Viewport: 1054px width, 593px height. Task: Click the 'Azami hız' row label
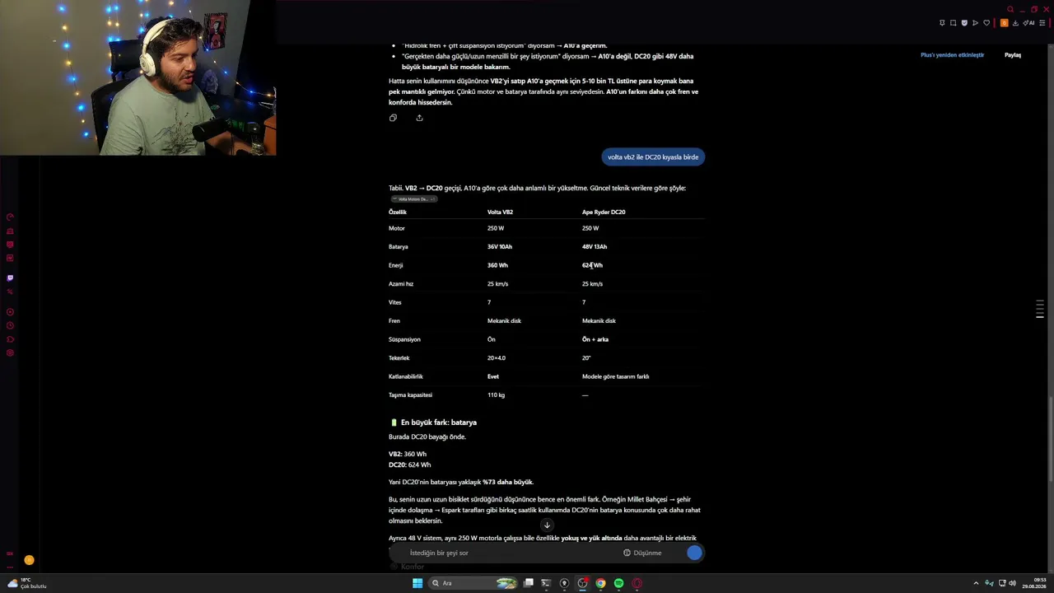click(x=401, y=284)
